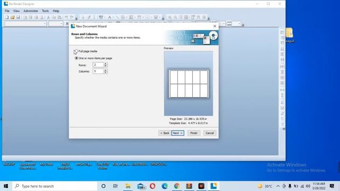Screen dimensions: 340x191
Task: Open the View menu
Action: click(16, 11)
